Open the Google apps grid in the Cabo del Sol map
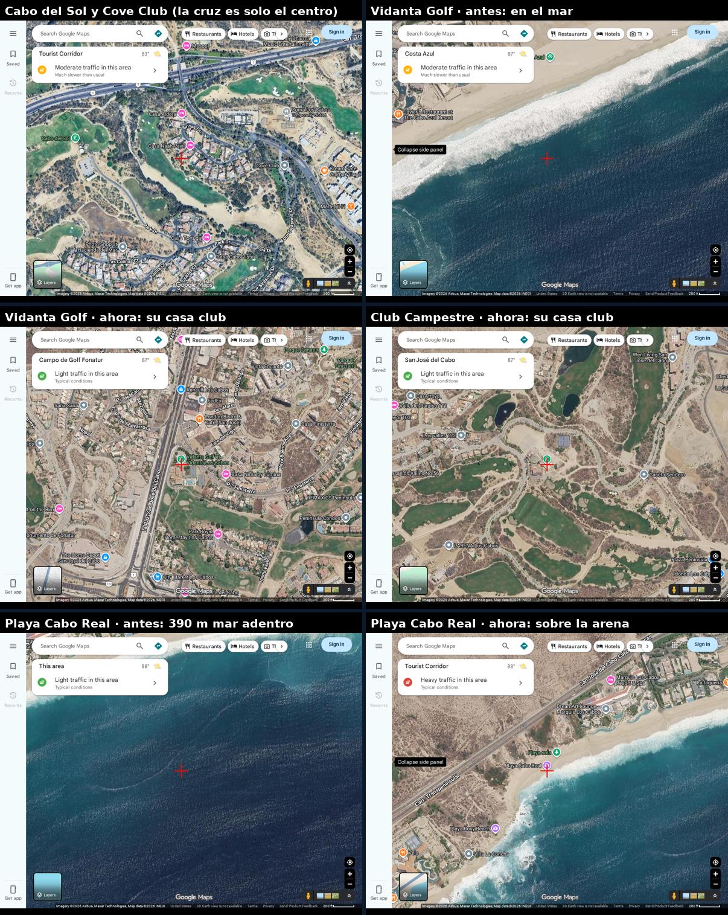728x915 pixels. (309, 34)
